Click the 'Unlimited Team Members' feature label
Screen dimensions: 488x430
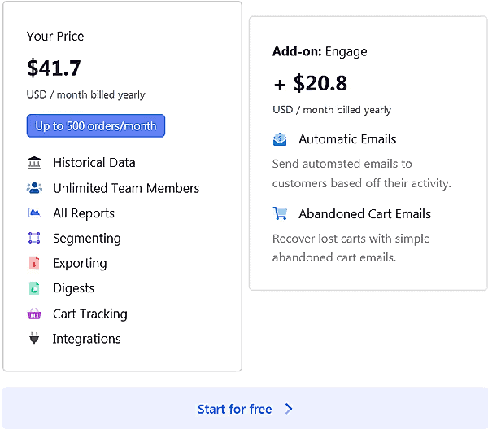tap(126, 188)
